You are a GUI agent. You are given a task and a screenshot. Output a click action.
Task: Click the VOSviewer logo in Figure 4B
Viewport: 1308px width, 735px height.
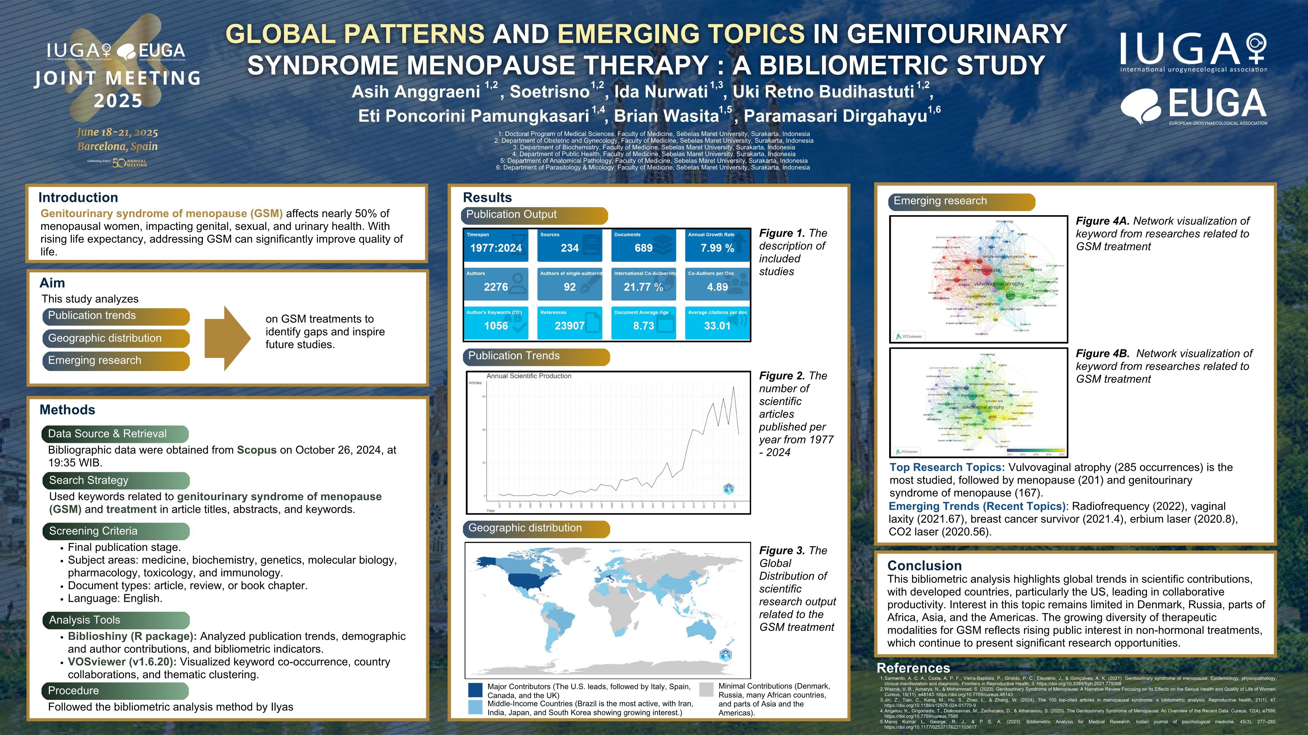coord(907,451)
